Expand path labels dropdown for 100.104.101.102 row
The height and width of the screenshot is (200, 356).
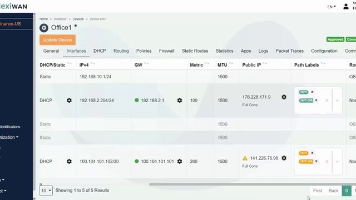click(337, 162)
